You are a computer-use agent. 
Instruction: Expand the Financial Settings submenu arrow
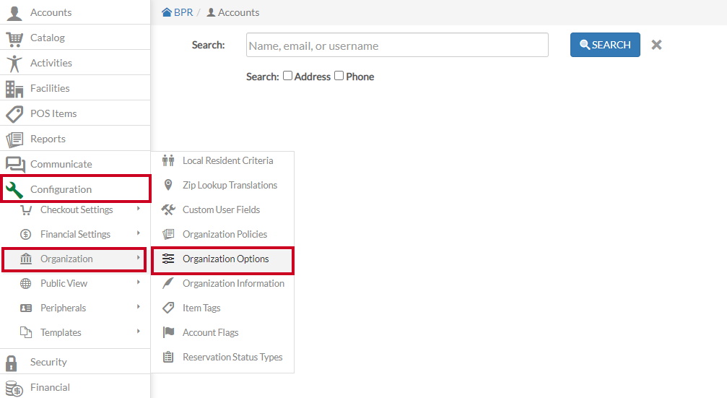(138, 233)
